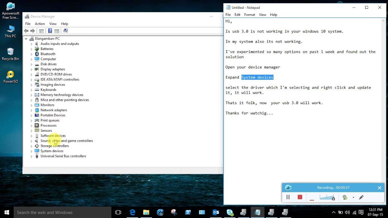Select the Recycle Bin desktop icon
388x218 pixels.
click(11, 54)
